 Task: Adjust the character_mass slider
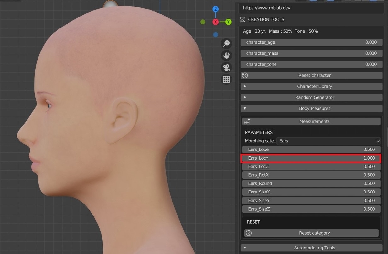click(x=311, y=53)
